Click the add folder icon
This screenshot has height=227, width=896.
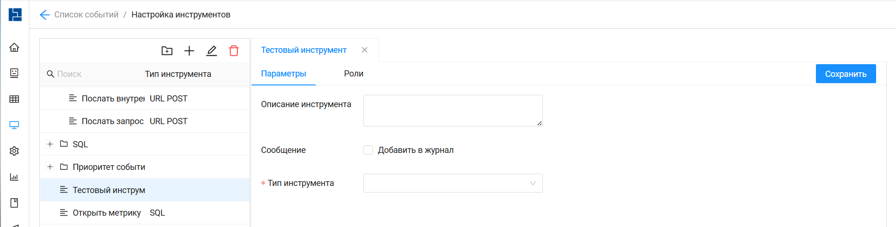pyautogui.click(x=167, y=51)
